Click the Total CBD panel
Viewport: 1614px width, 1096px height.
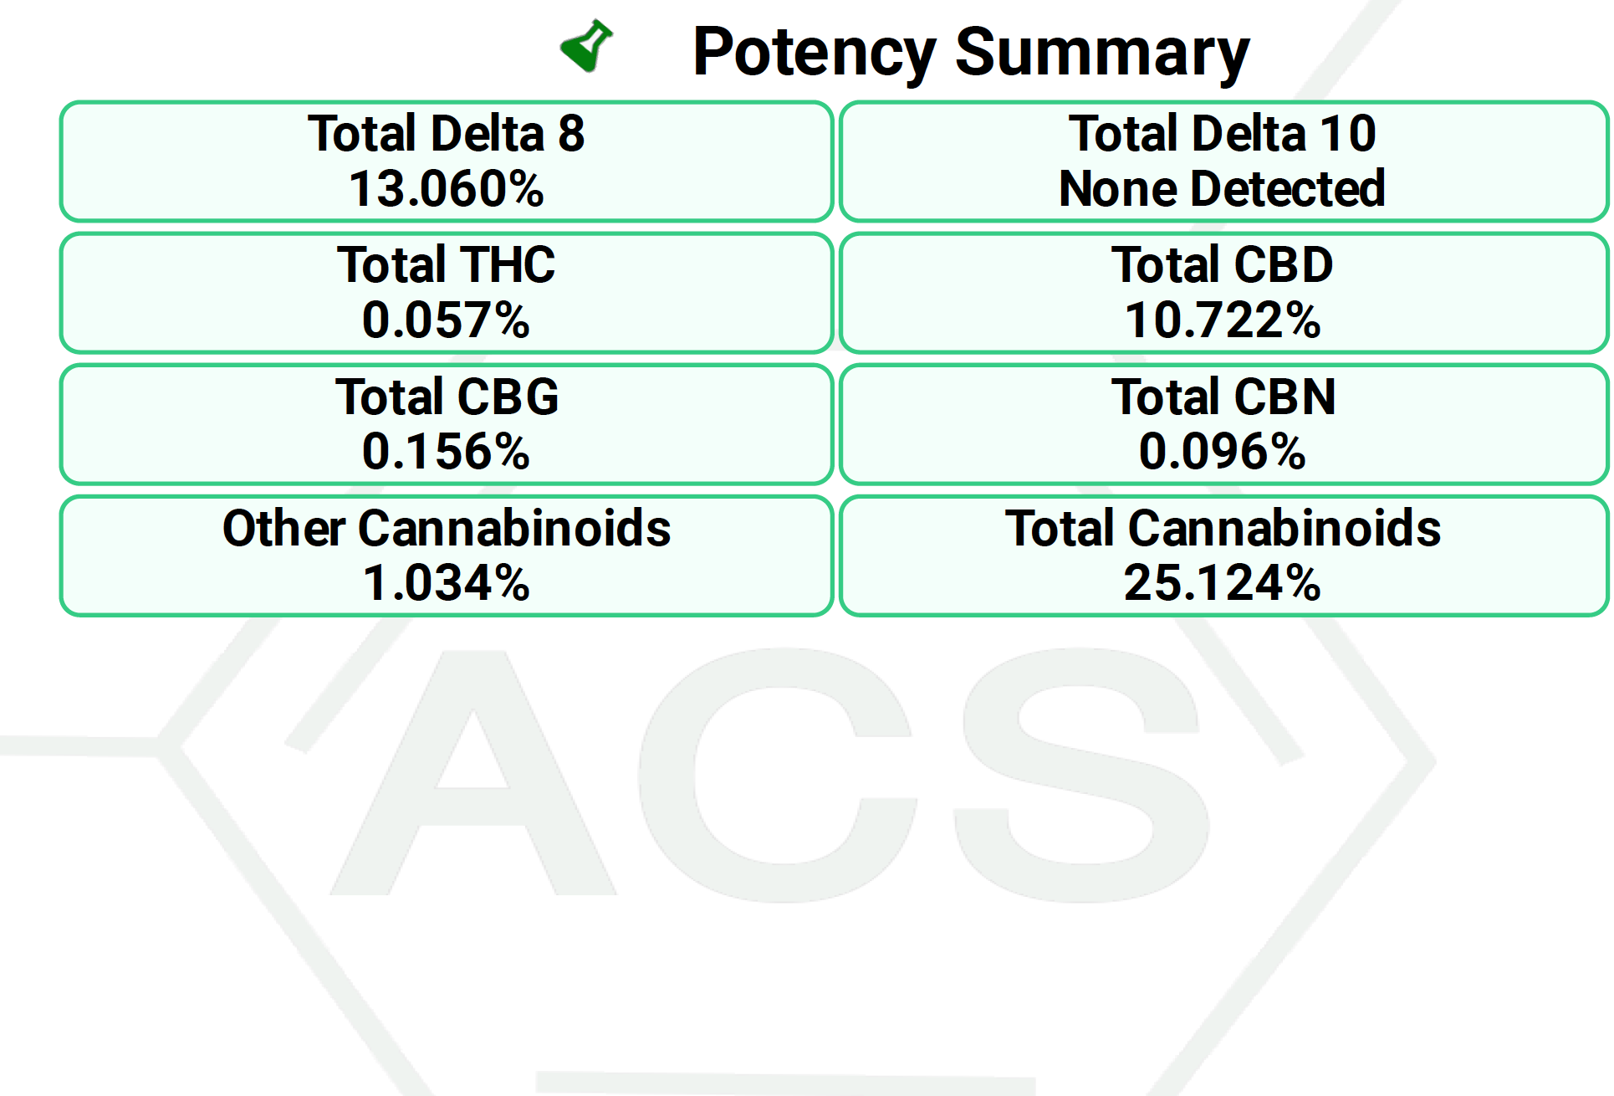(x=1223, y=293)
